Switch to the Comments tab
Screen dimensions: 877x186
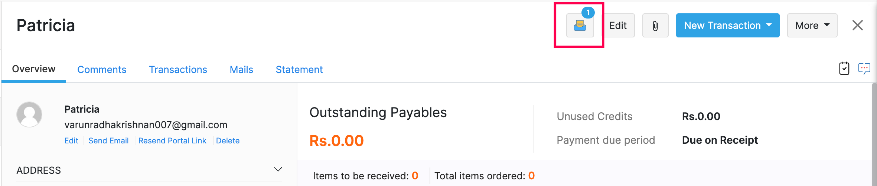click(x=102, y=70)
